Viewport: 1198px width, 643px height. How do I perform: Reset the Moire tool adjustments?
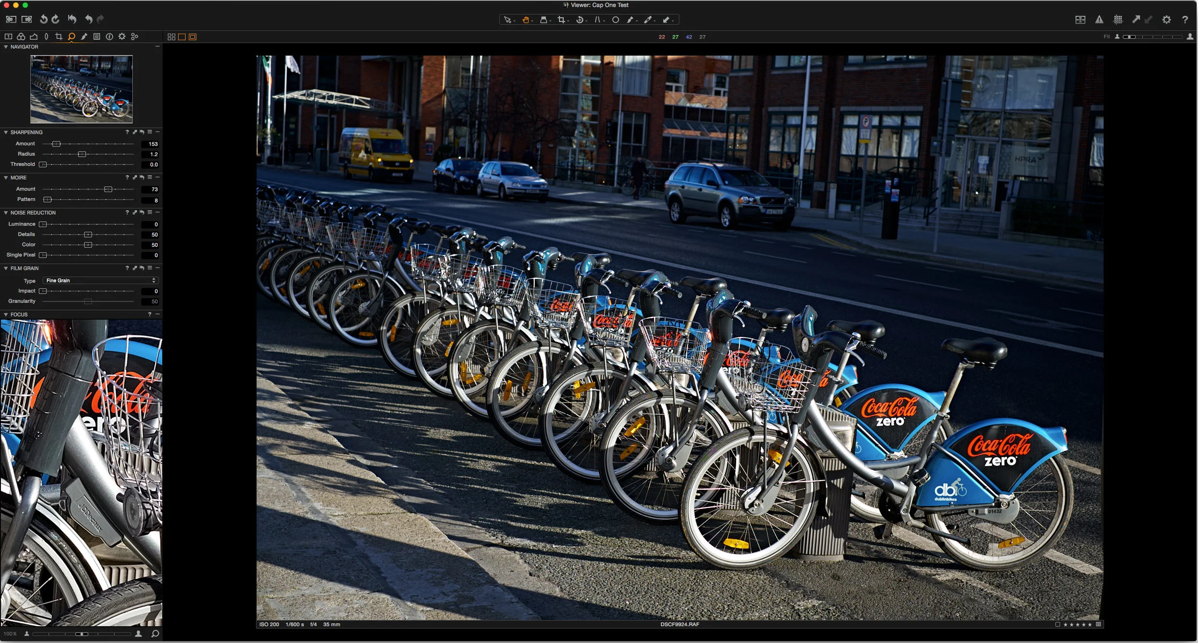(142, 178)
